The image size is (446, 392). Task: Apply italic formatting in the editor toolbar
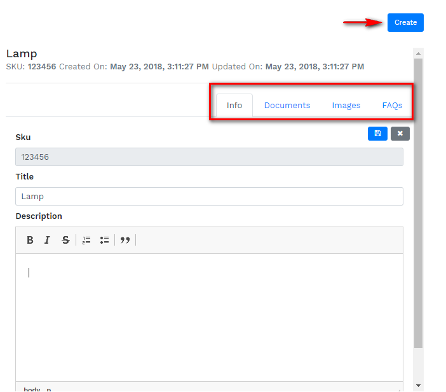[x=47, y=240]
